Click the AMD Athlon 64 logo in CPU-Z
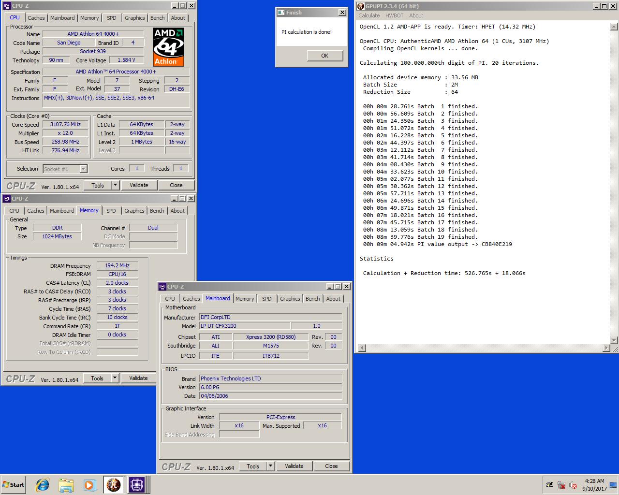The height and width of the screenshot is (495, 619). (169, 47)
